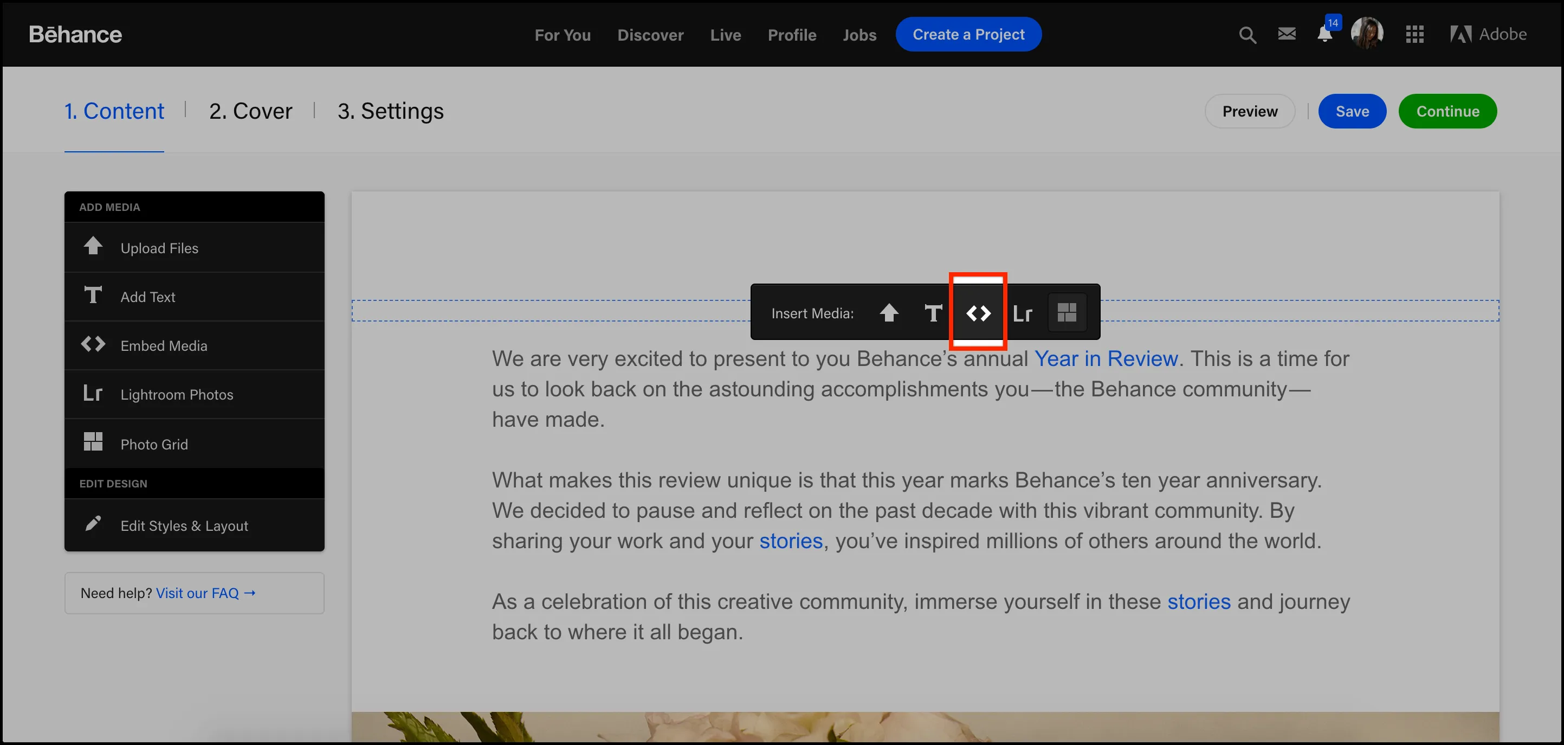Click the Continue button
This screenshot has height=745, width=1564.
(x=1447, y=111)
